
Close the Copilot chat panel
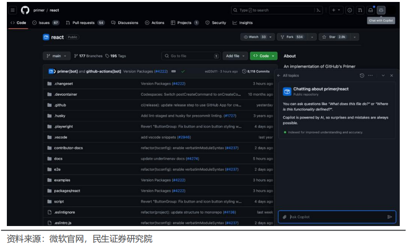coord(391,75)
